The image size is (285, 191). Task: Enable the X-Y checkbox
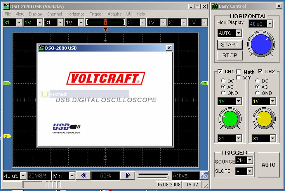pos(238,77)
